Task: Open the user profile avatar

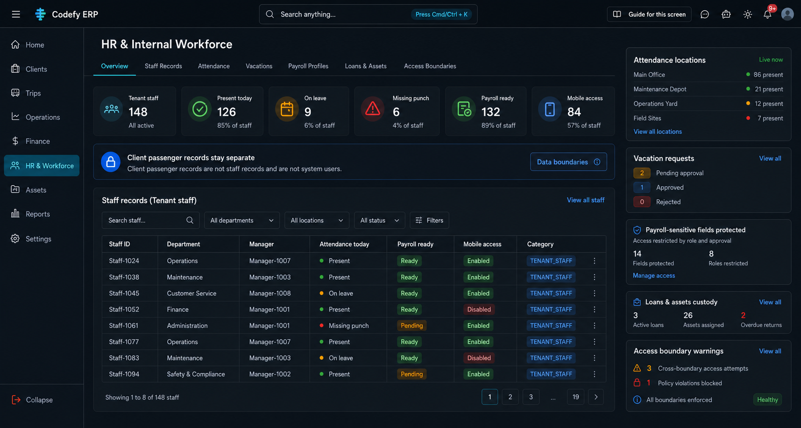Action: (787, 14)
